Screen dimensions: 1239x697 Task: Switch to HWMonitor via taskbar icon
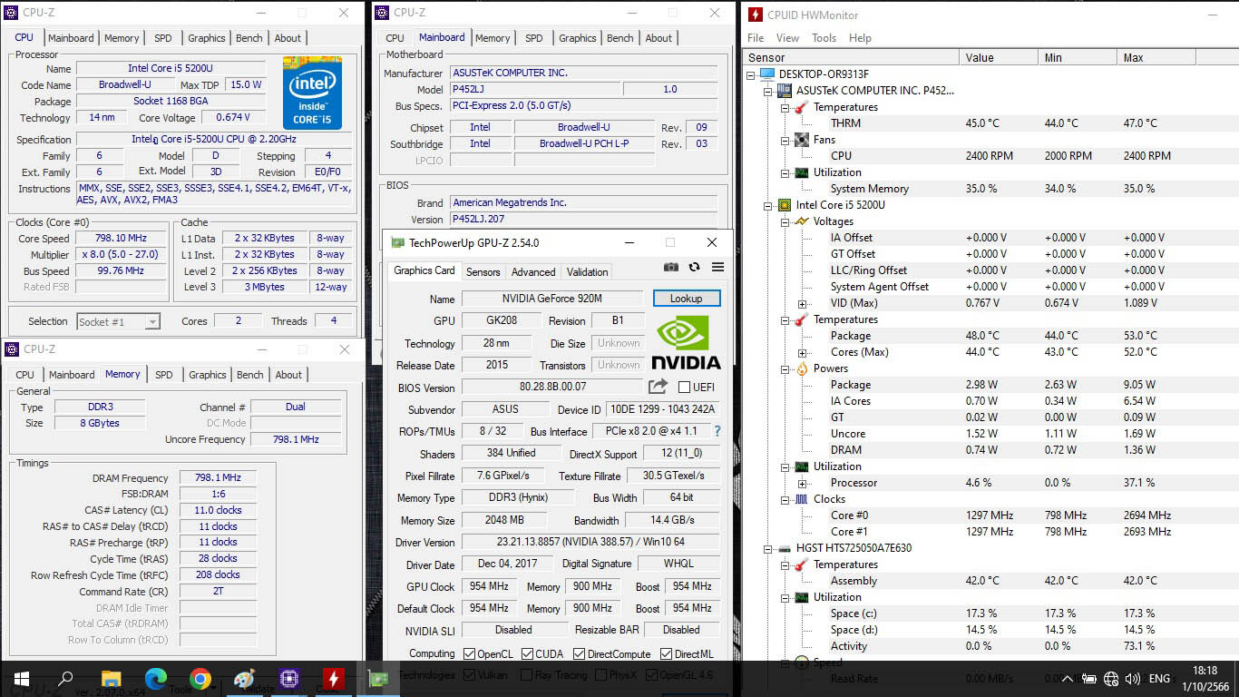pyautogui.click(x=334, y=679)
